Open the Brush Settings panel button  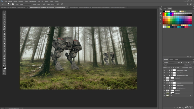pyautogui.click(x=13, y=4)
